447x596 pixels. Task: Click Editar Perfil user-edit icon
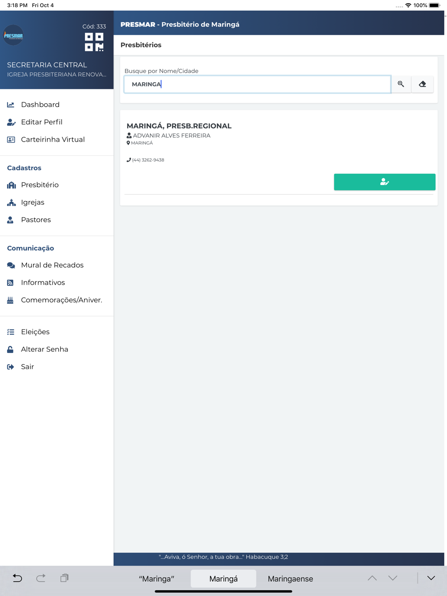click(11, 122)
